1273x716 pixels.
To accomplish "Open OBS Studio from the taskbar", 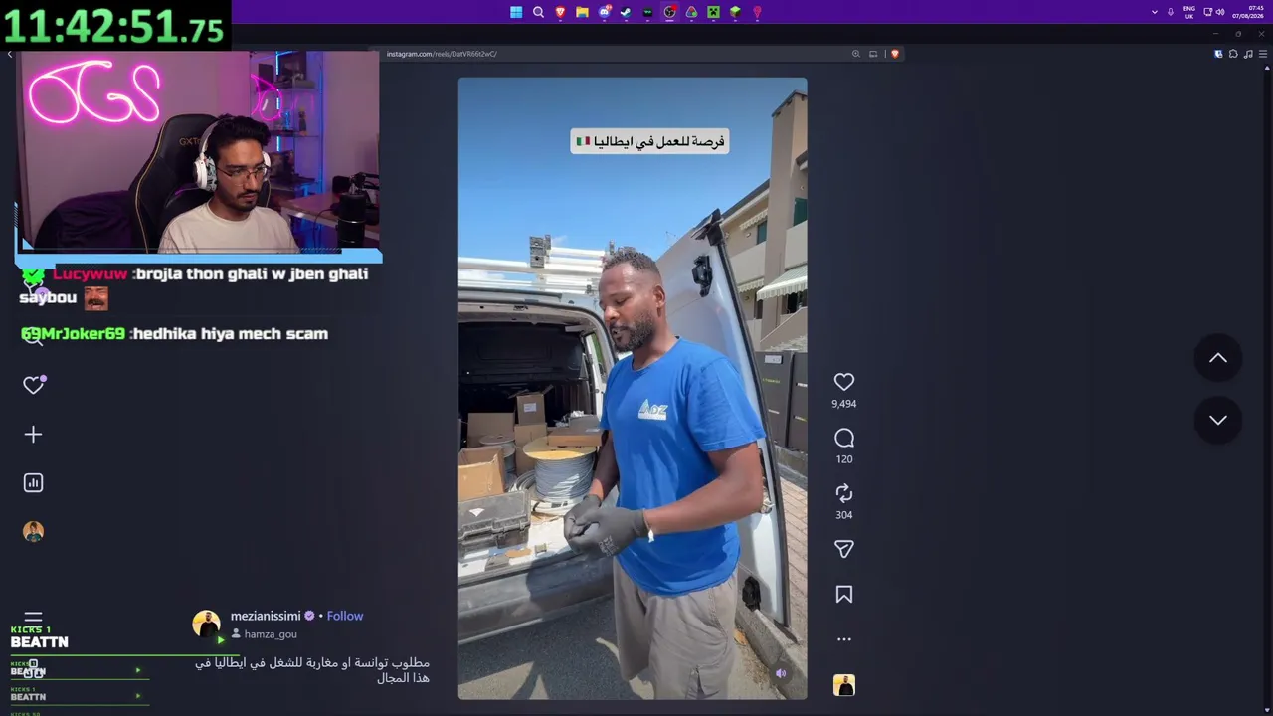I will pos(669,12).
